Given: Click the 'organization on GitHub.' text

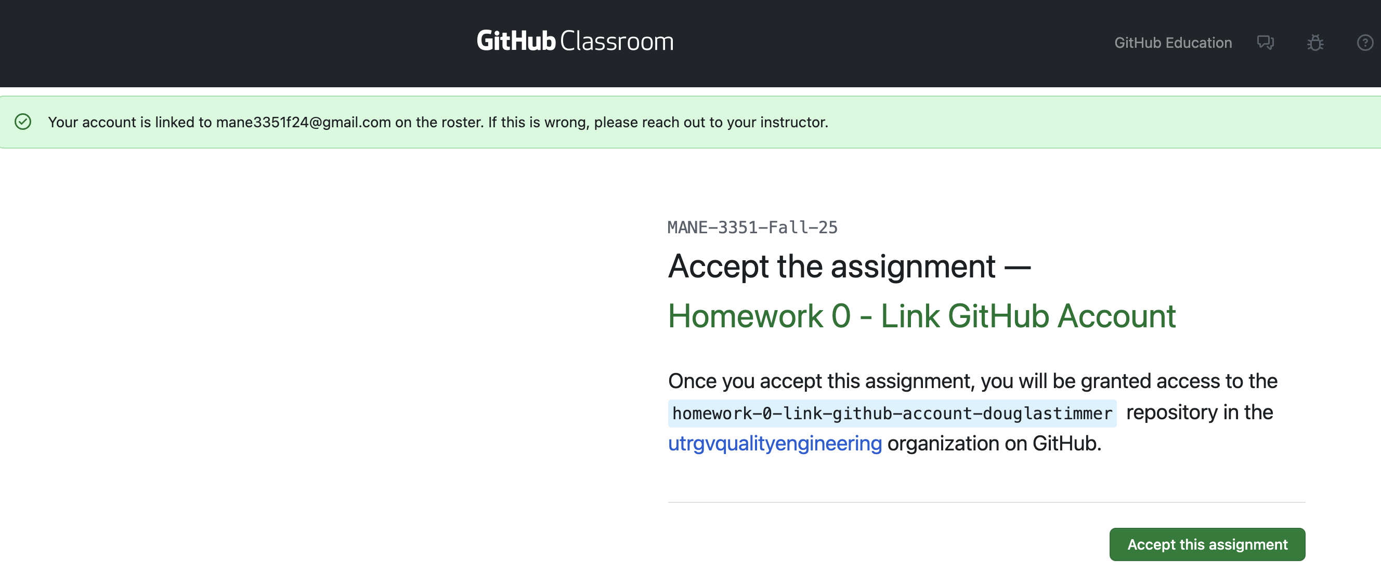Looking at the screenshot, I should pos(994,444).
